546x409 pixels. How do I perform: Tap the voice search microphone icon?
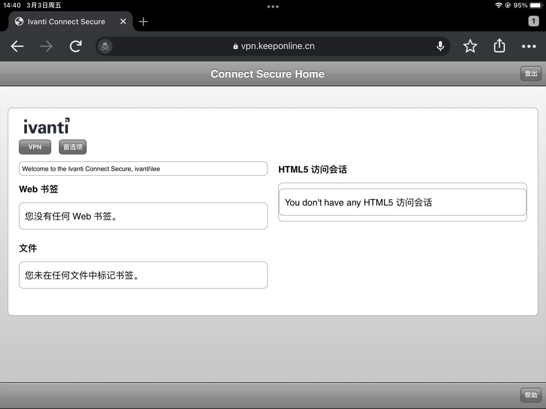440,46
